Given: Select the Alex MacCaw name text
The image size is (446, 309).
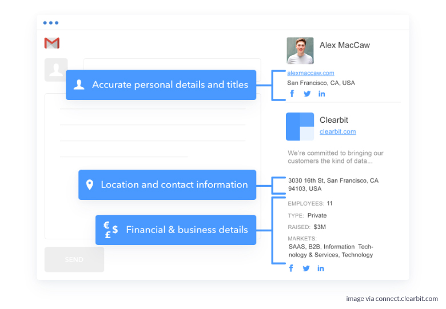Looking at the screenshot, I should pyautogui.click(x=344, y=45).
